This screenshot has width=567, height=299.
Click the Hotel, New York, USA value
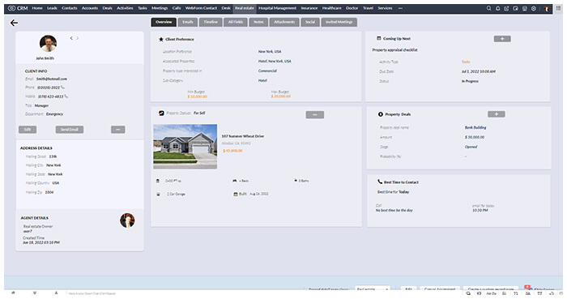click(x=275, y=61)
